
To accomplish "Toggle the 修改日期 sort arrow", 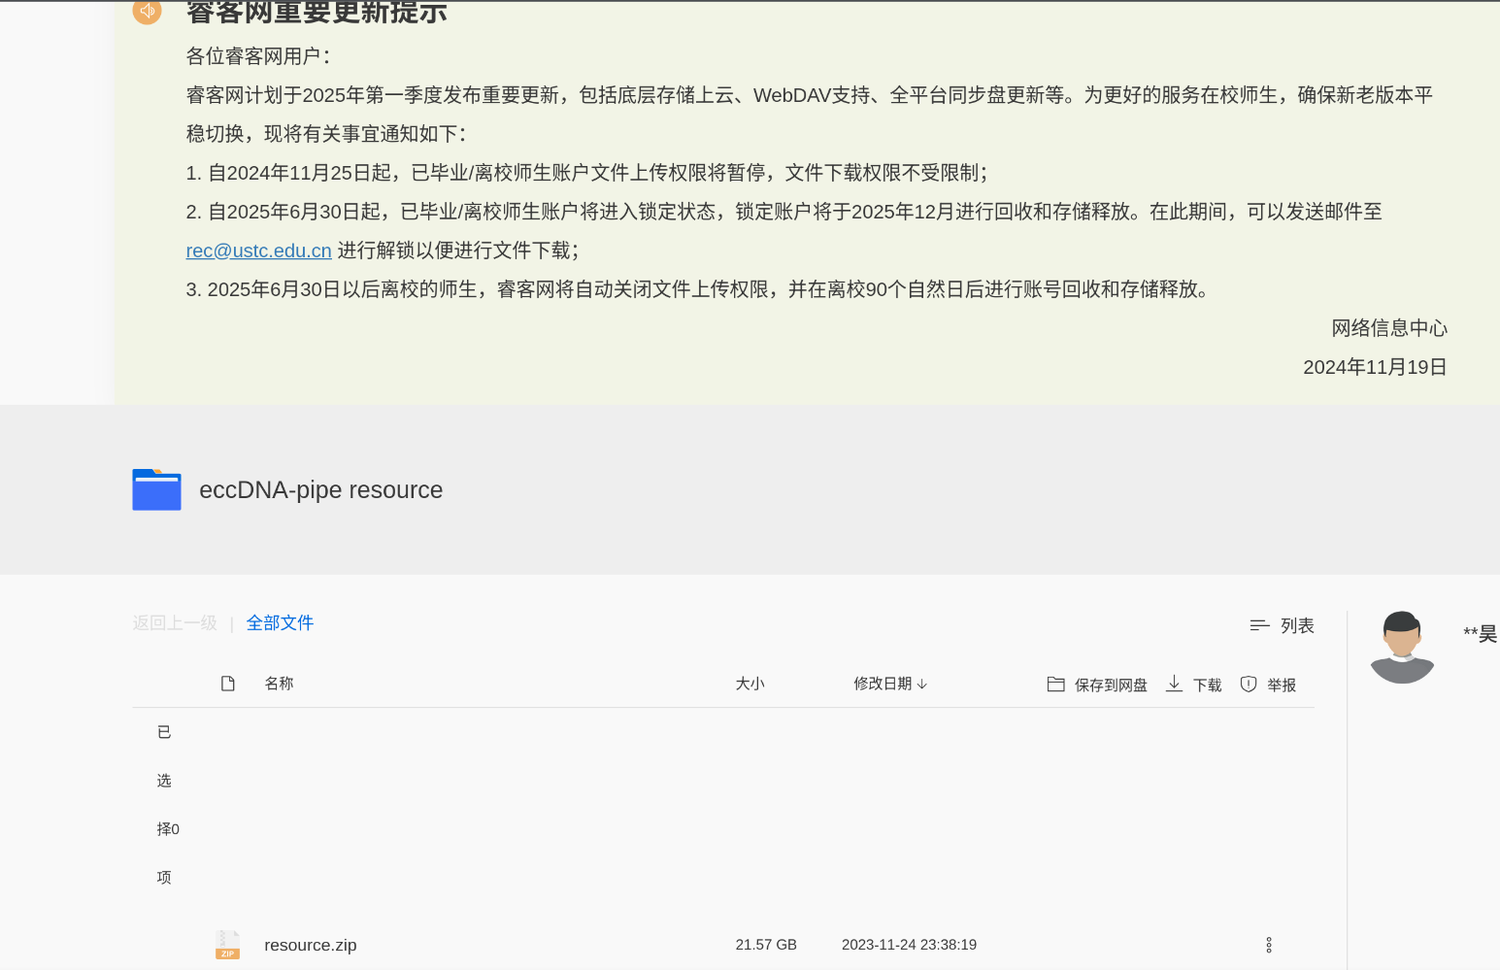I will pos(922,685).
